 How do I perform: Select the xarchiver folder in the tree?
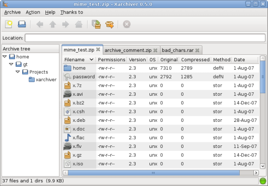click(46, 80)
